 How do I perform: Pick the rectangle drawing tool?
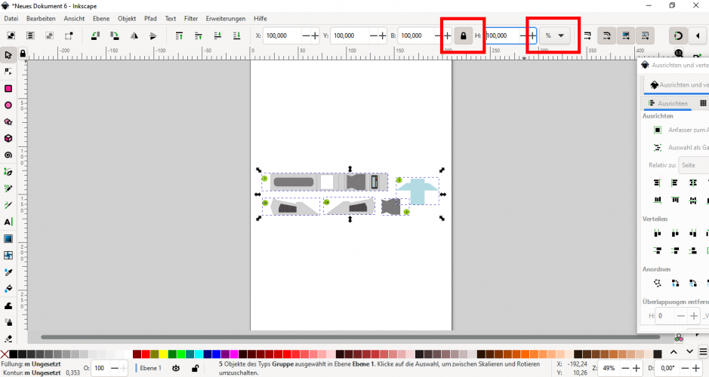coord(8,88)
